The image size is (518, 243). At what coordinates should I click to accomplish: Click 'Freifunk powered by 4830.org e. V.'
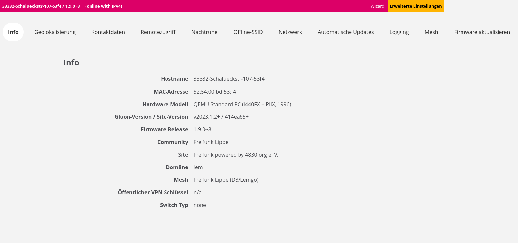(236, 155)
